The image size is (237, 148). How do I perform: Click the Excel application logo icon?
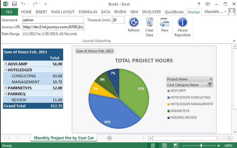pyautogui.click(x=6, y=4)
